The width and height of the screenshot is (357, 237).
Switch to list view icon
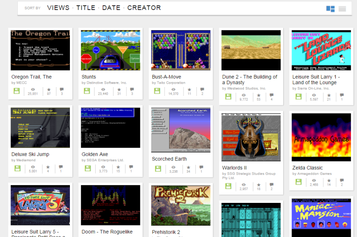tap(342, 8)
